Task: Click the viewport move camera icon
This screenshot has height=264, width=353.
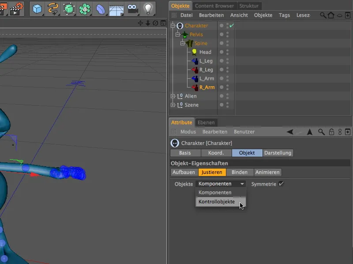Action: [x=140, y=23]
